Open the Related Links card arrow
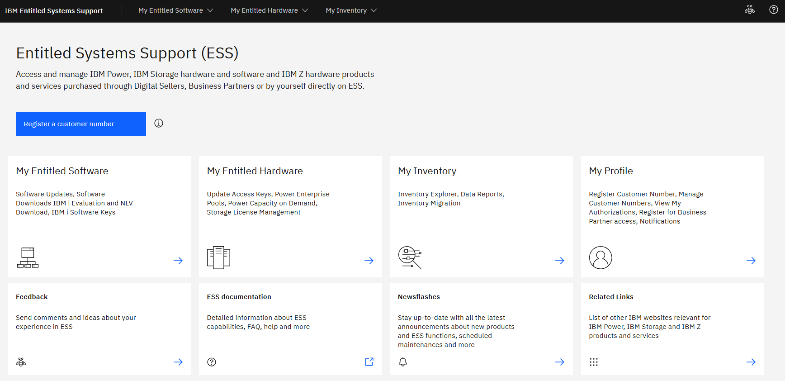The width and height of the screenshot is (785, 381). click(x=751, y=362)
